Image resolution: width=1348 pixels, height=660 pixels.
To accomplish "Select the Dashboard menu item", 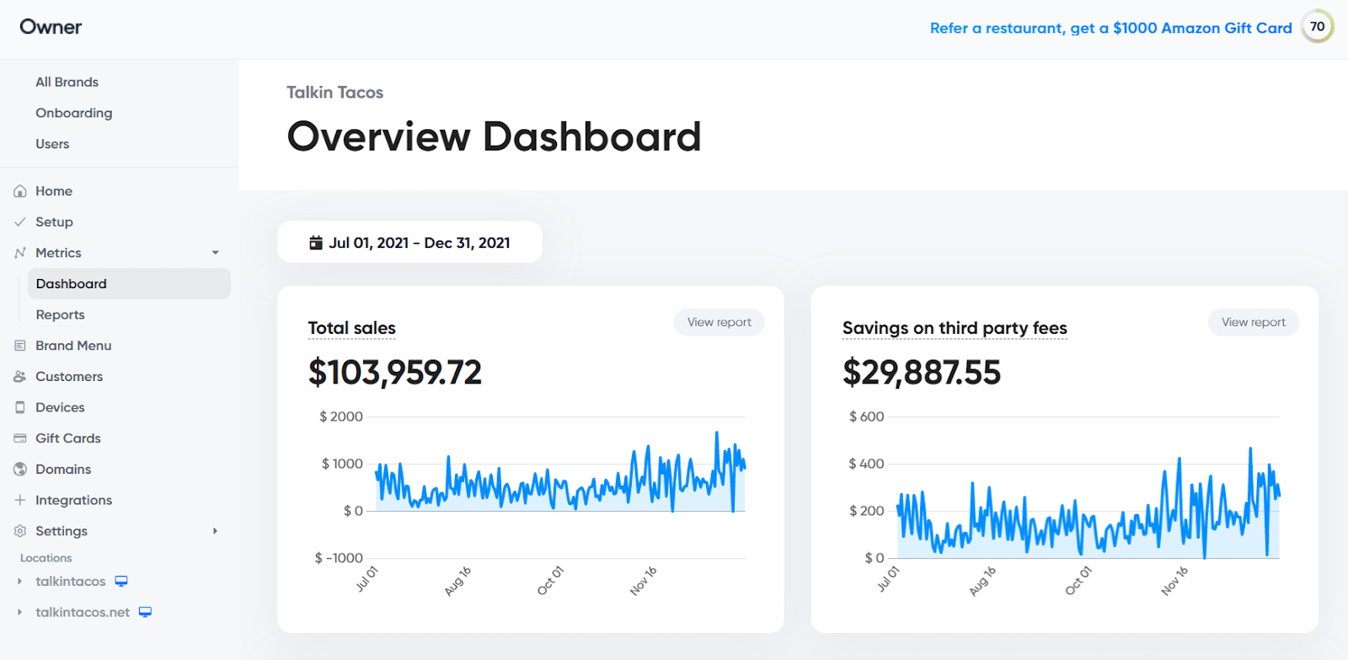I will click(129, 284).
